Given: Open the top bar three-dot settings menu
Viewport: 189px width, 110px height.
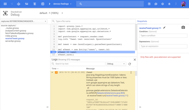Looking at the screenshot, I should pyautogui.click(x=176, y=4).
